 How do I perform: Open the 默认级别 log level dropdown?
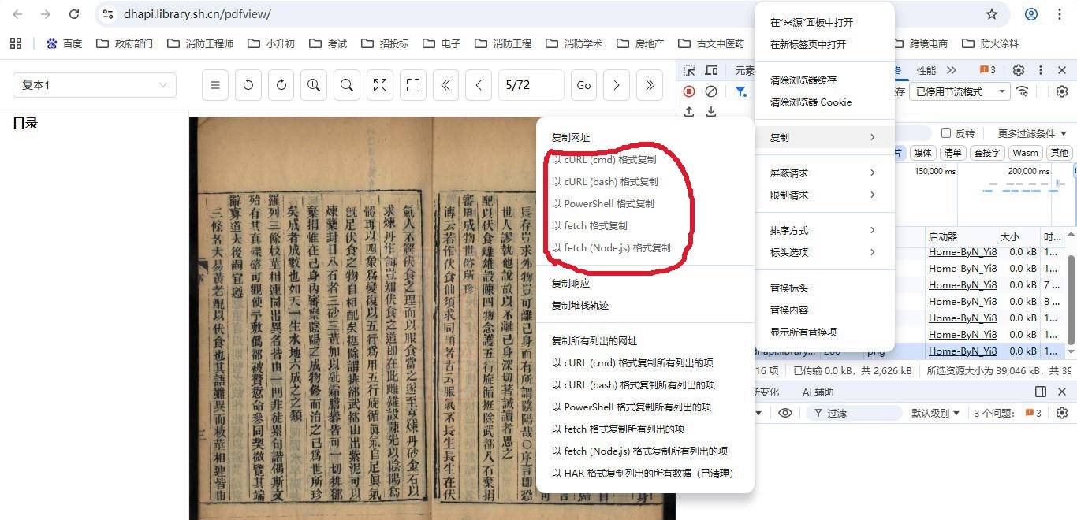click(x=936, y=413)
